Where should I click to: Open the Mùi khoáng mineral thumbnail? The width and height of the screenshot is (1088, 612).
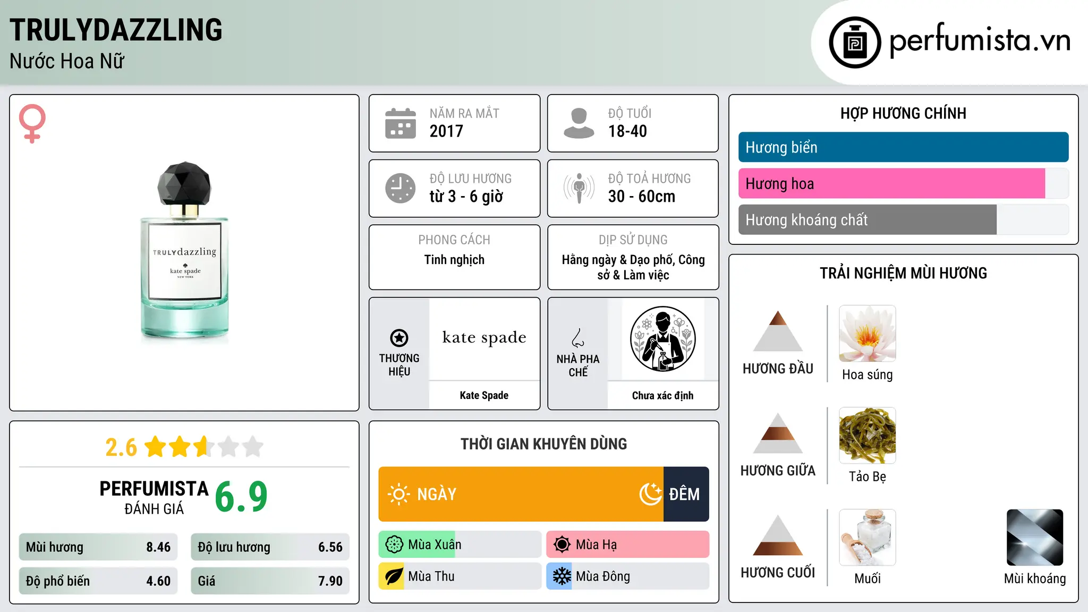pos(1035,538)
